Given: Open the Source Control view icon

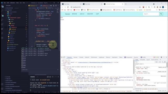Looking at the screenshot, I should click(2, 15).
